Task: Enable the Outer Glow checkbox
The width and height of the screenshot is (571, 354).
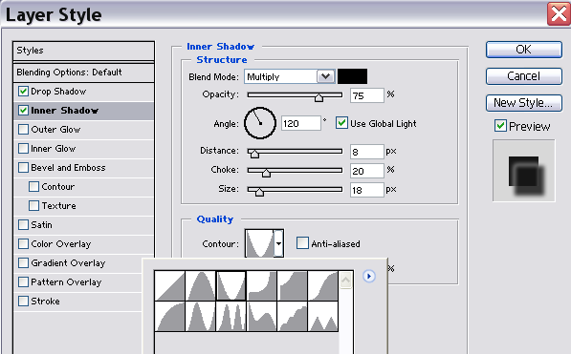Action: 23,129
